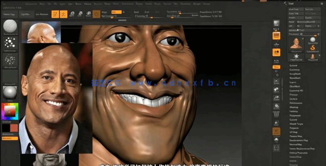This screenshot has width=326, height=166.
Task: Open the empty Texture Off slot
Action: [x=10, y=77]
